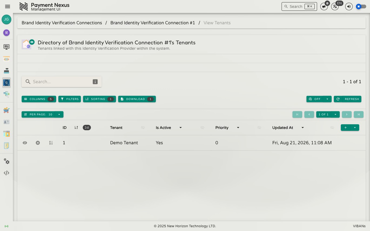Open the 1 of 1 page dropdown
Image resolution: width=370 pixels, height=231 pixels.
coord(335,115)
